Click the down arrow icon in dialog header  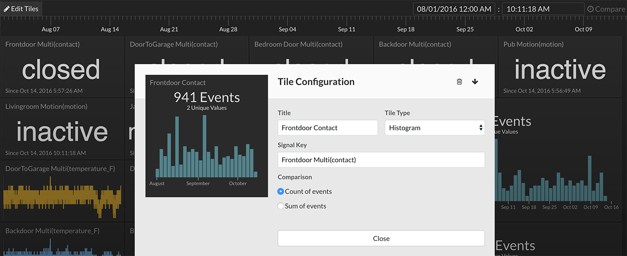pyautogui.click(x=475, y=82)
